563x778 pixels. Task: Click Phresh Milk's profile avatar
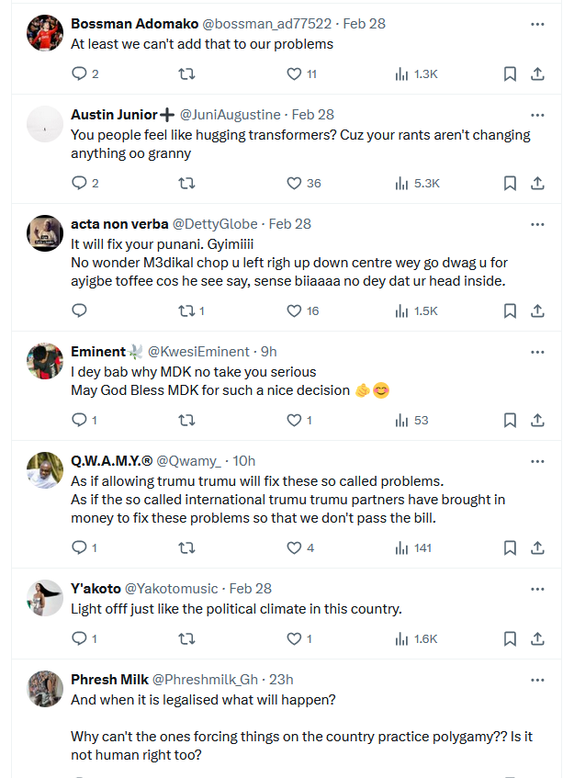pyautogui.click(x=44, y=688)
